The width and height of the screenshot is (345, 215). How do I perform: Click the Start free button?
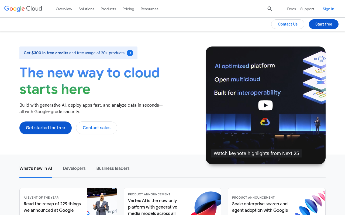tap(323, 24)
